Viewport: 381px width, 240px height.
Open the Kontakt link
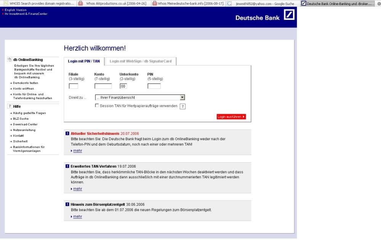tap(18, 136)
